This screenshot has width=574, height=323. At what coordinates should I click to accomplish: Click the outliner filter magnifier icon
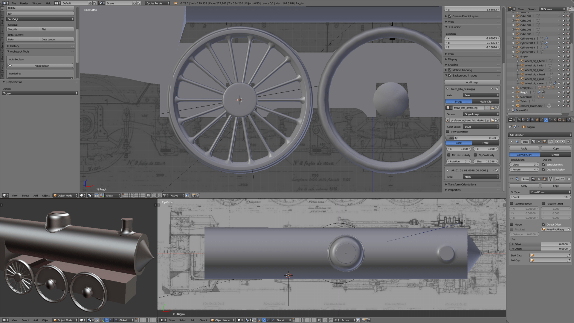click(570, 9)
